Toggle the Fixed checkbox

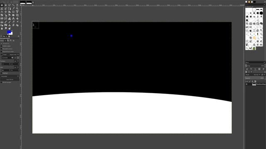point(1,55)
